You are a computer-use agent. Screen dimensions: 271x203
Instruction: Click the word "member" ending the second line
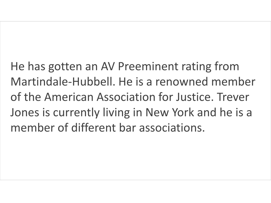pos(233,82)
